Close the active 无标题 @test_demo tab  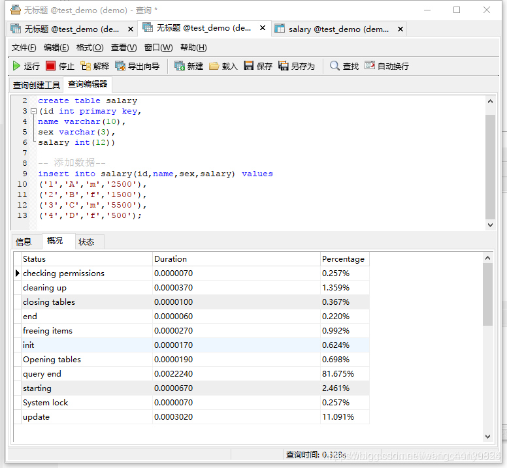click(x=263, y=28)
